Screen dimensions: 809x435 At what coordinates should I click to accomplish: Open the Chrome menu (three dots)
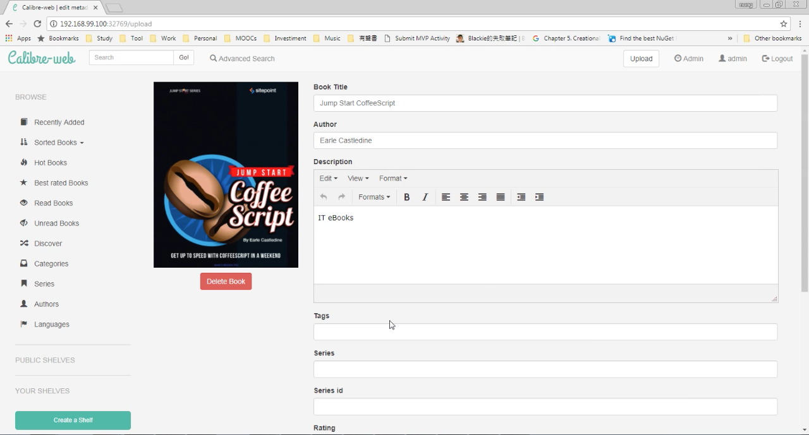(800, 24)
